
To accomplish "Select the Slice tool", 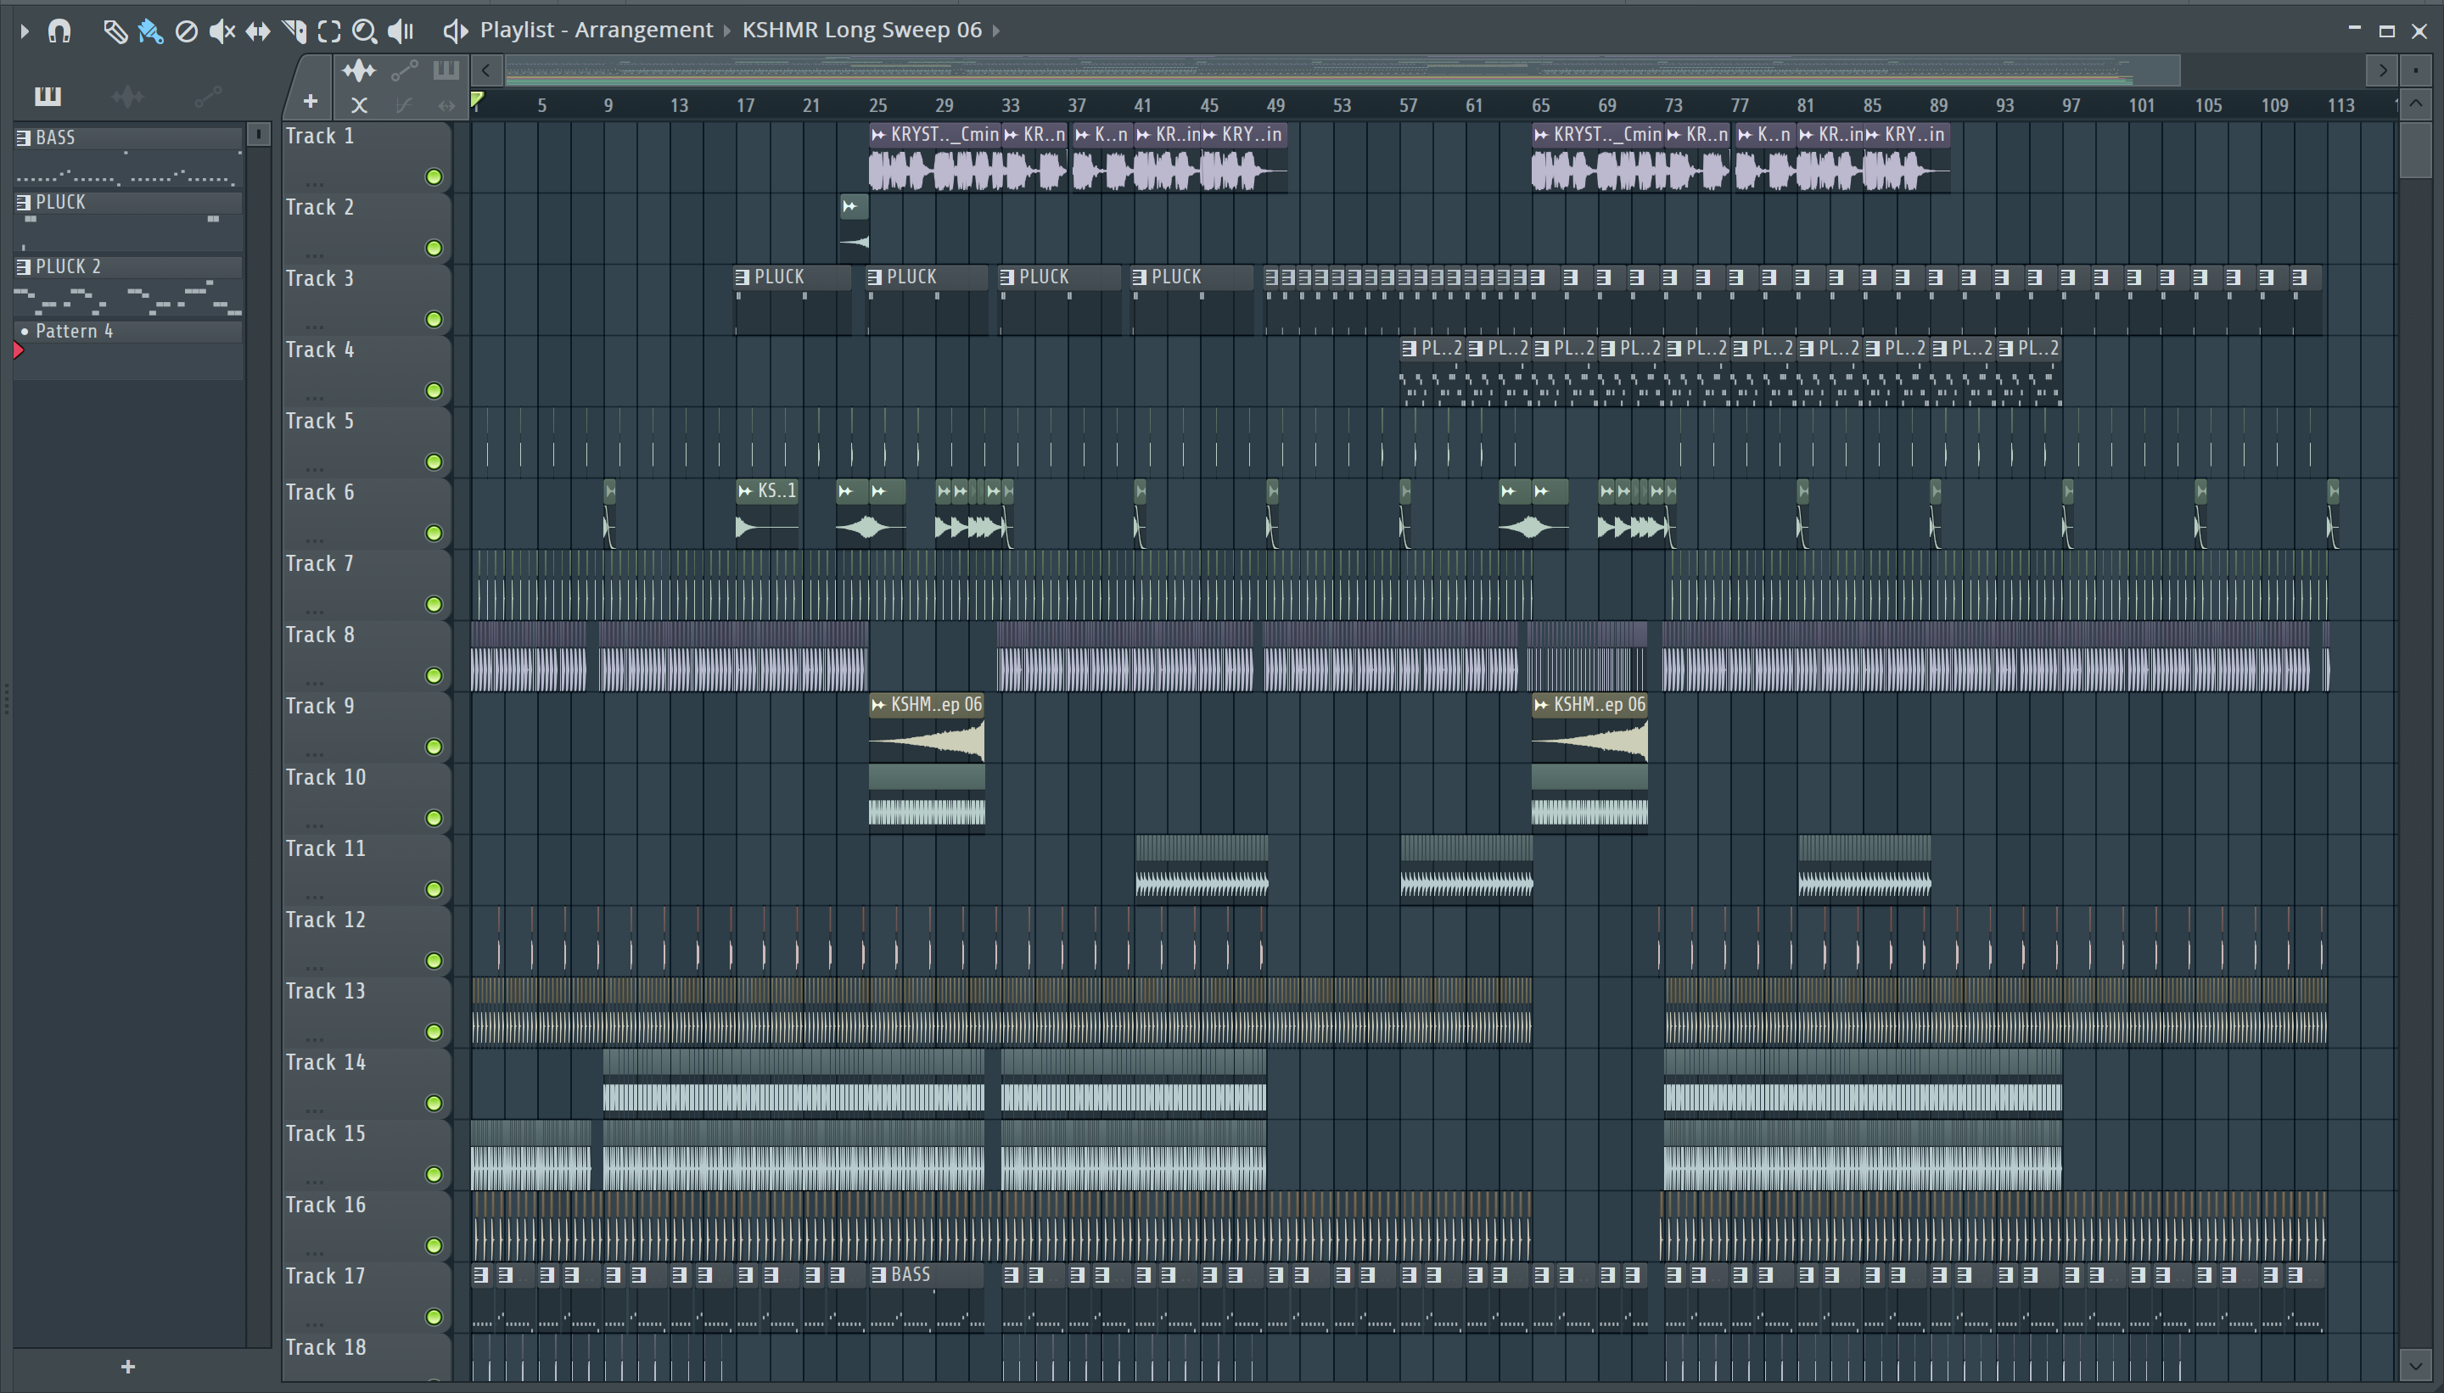I will pyautogui.click(x=294, y=31).
